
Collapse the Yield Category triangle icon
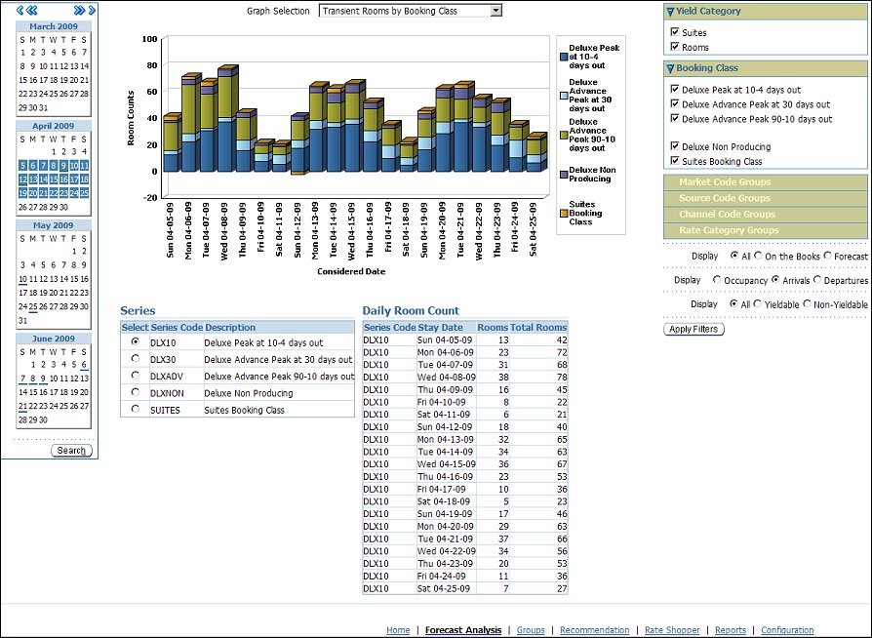point(670,12)
